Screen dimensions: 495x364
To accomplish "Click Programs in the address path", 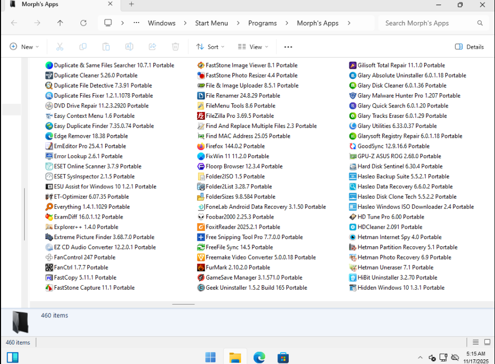I will click(x=262, y=23).
